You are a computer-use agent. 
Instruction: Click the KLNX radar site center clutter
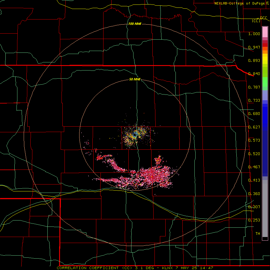pyautogui.click(x=136, y=136)
